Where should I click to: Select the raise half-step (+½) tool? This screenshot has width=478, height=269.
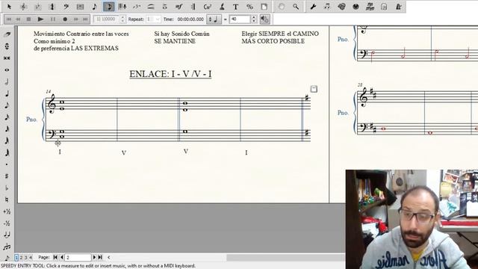coord(7,211)
